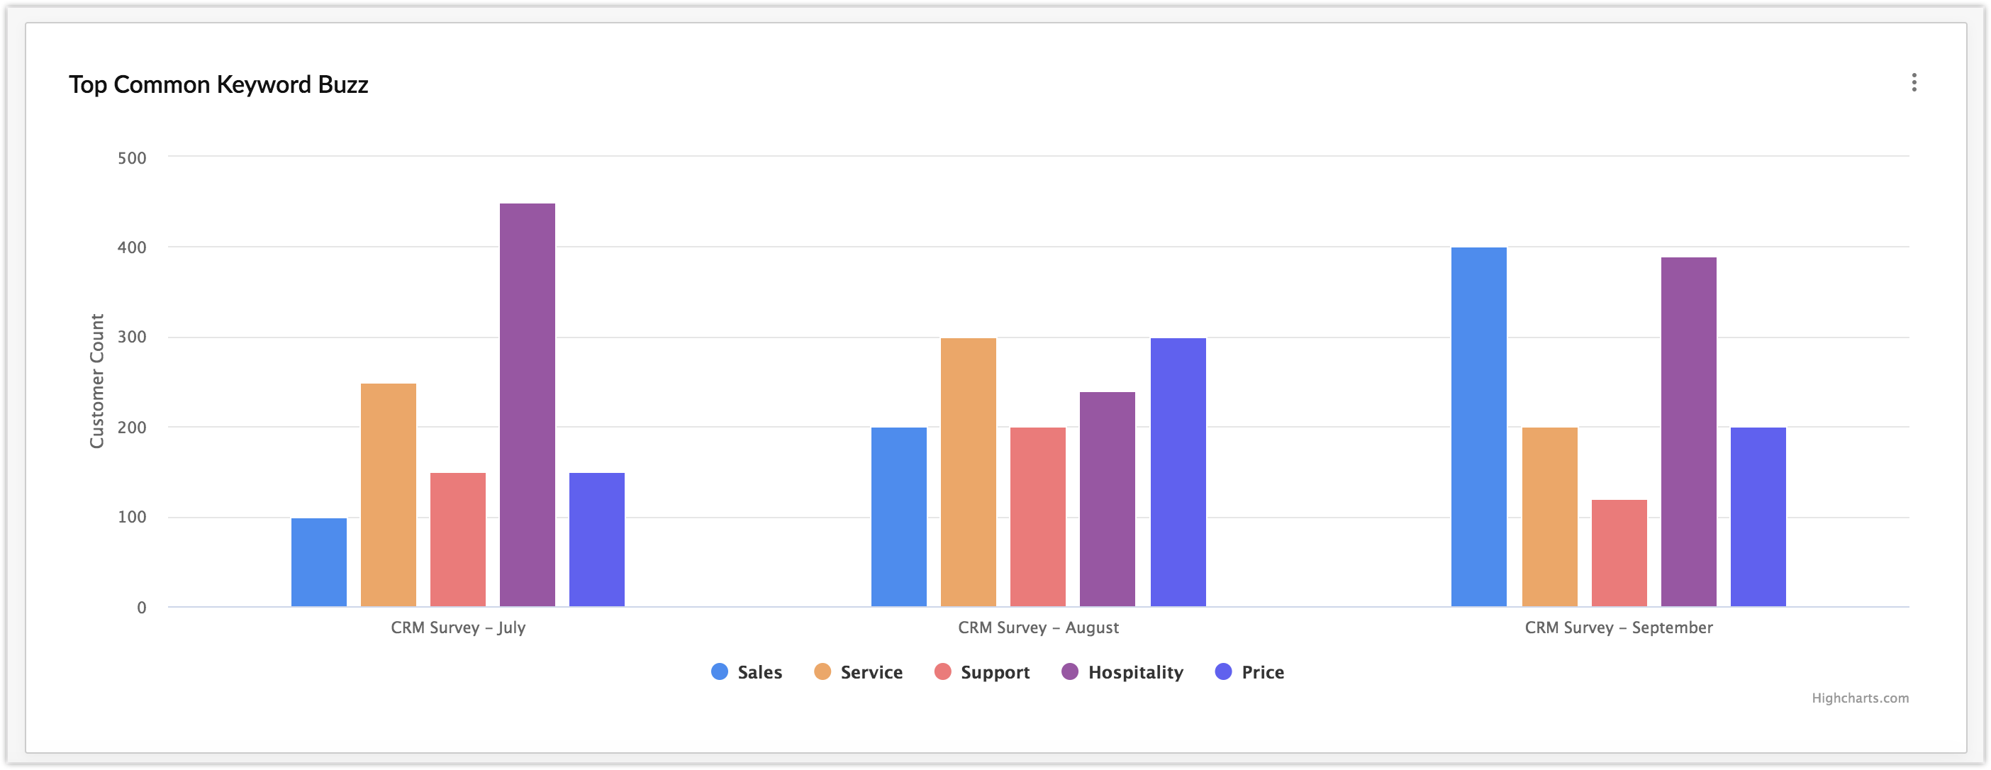Select the September Hospitality bar

click(x=1689, y=431)
